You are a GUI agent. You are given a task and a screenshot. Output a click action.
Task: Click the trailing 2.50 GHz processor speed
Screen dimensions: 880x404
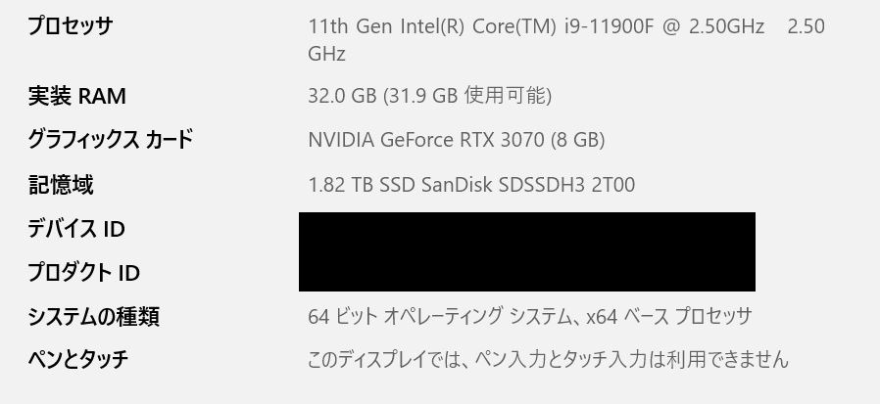[x=806, y=27]
